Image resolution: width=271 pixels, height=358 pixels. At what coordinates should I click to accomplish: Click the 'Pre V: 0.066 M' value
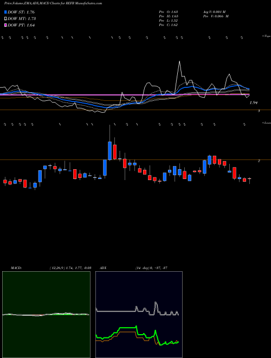click(216, 16)
